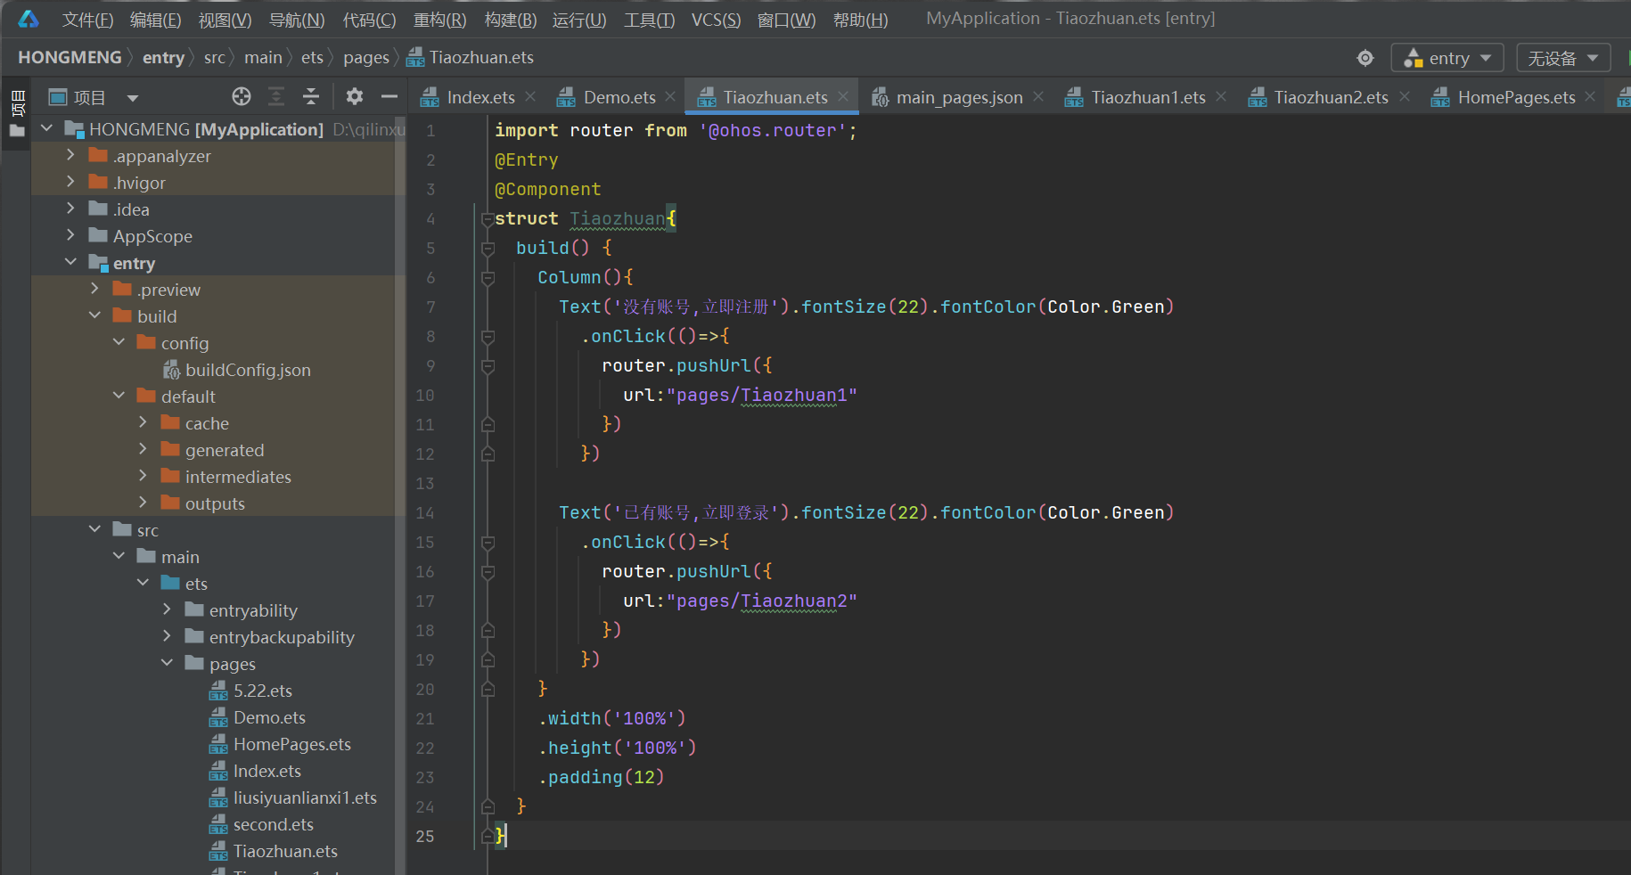Click fold marker at build() line 5
Screen dimensions: 1631x875
pyautogui.click(x=488, y=249)
